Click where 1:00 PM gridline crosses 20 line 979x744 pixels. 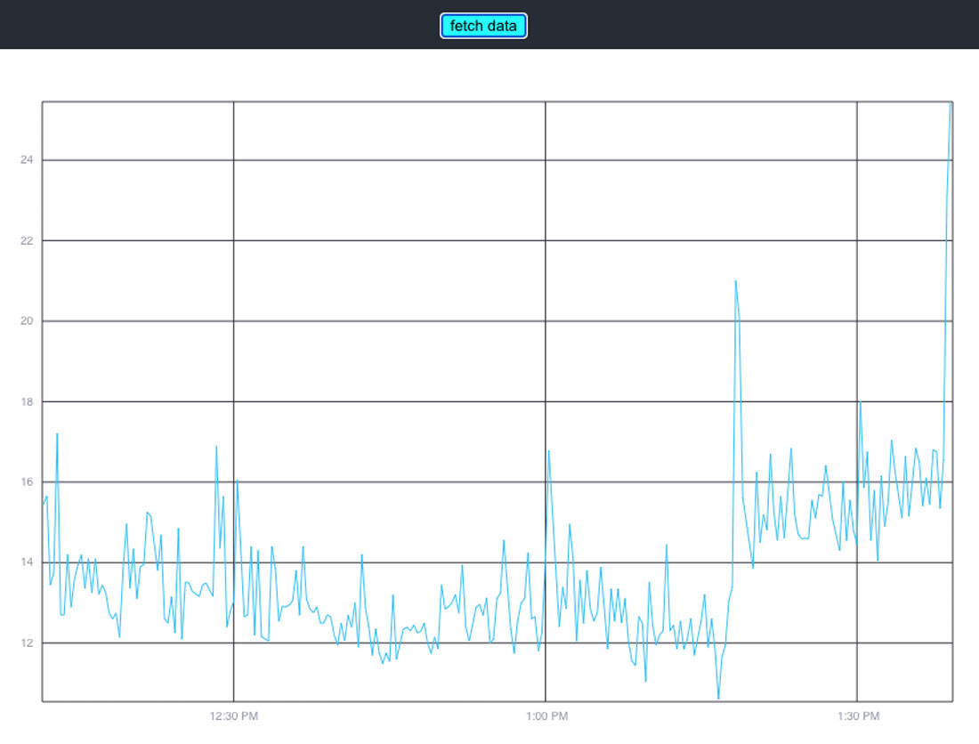pos(546,321)
